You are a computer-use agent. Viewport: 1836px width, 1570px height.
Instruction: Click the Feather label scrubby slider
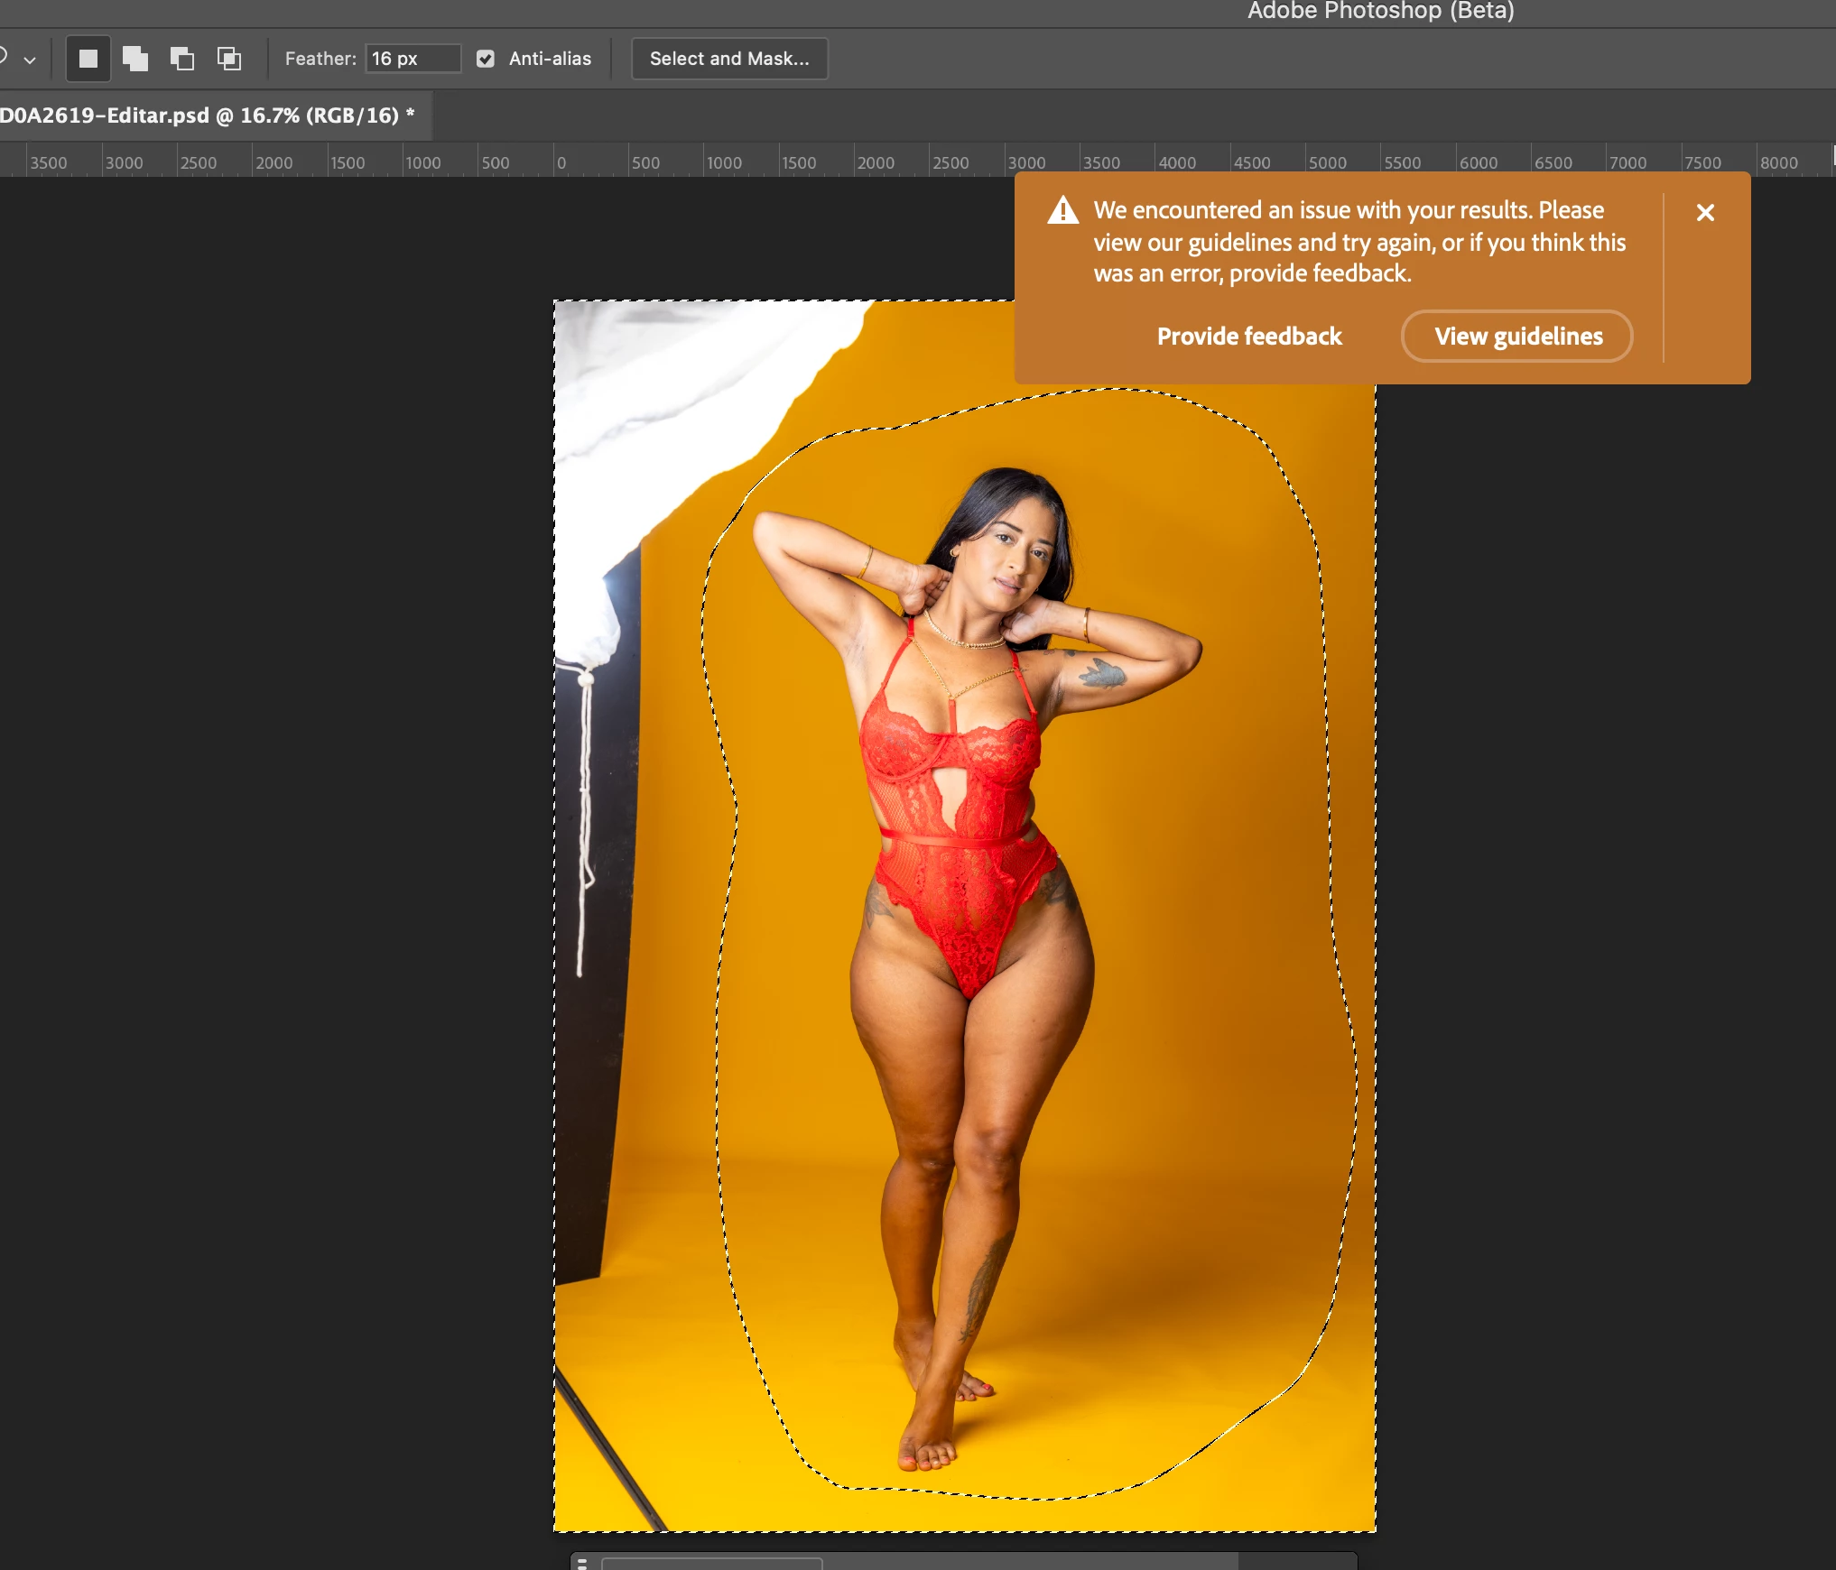[x=320, y=59]
